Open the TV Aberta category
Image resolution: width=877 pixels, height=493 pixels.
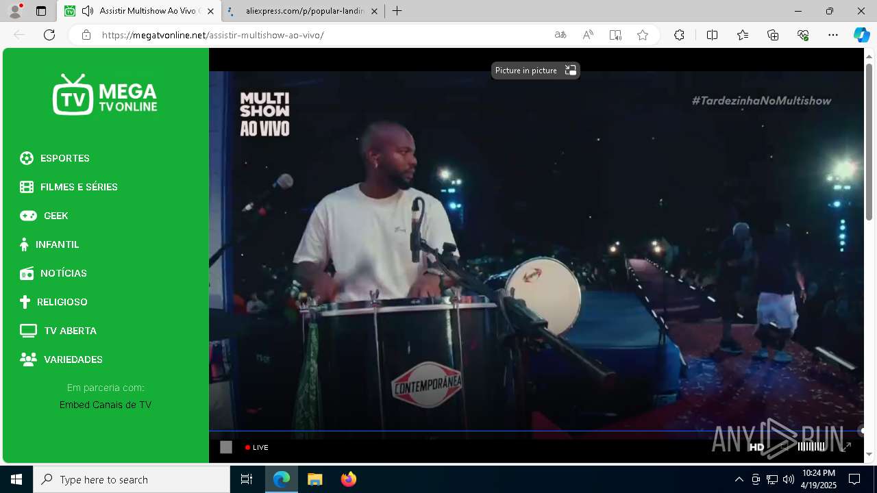[58, 331]
